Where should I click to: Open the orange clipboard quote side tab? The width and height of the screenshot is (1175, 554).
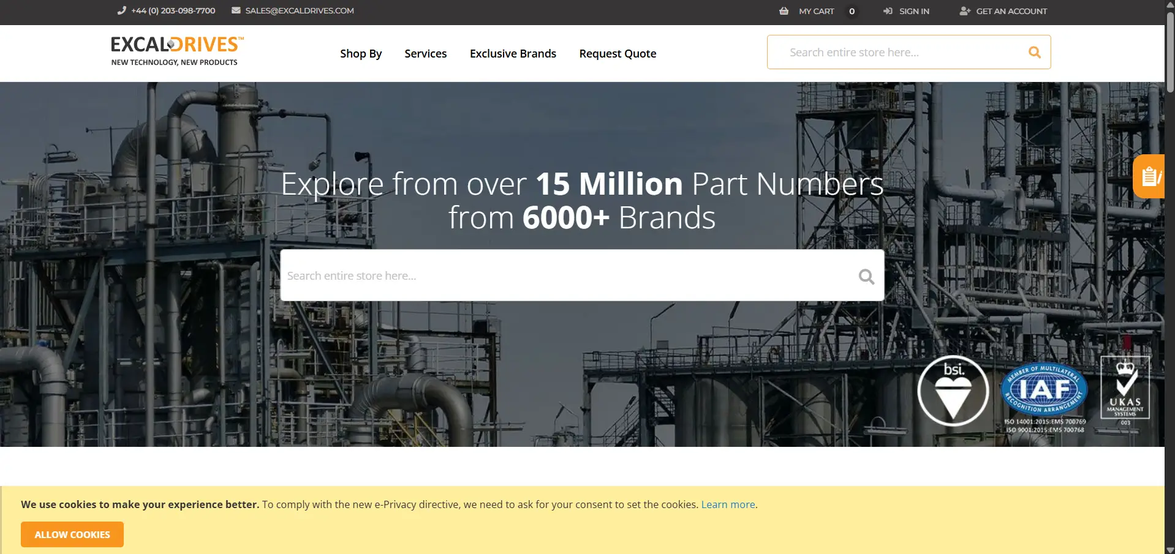pyautogui.click(x=1149, y=176)
